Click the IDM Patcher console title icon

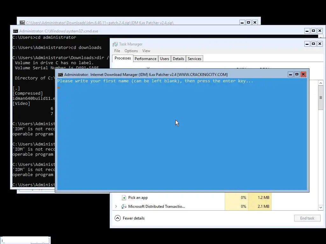pos(60,75)
